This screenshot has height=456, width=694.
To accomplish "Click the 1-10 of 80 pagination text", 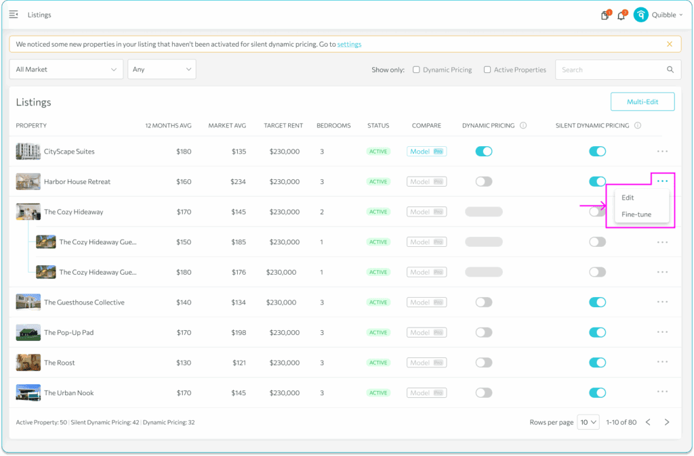I will coord(621,422).
